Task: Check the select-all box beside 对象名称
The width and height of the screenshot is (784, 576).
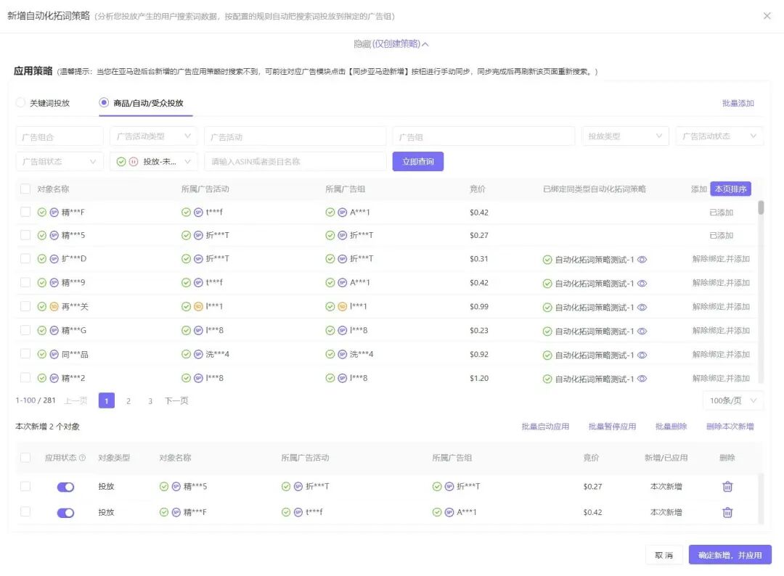Action: click(25, 189)
